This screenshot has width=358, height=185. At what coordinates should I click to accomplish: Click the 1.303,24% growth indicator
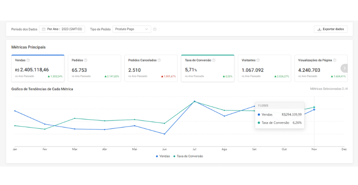[55, 76]
